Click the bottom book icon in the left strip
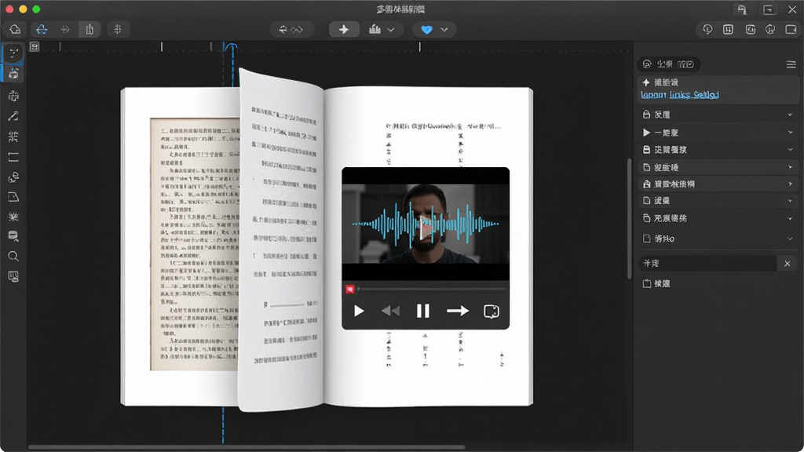 pyautogui.click(x=13, y=277)
